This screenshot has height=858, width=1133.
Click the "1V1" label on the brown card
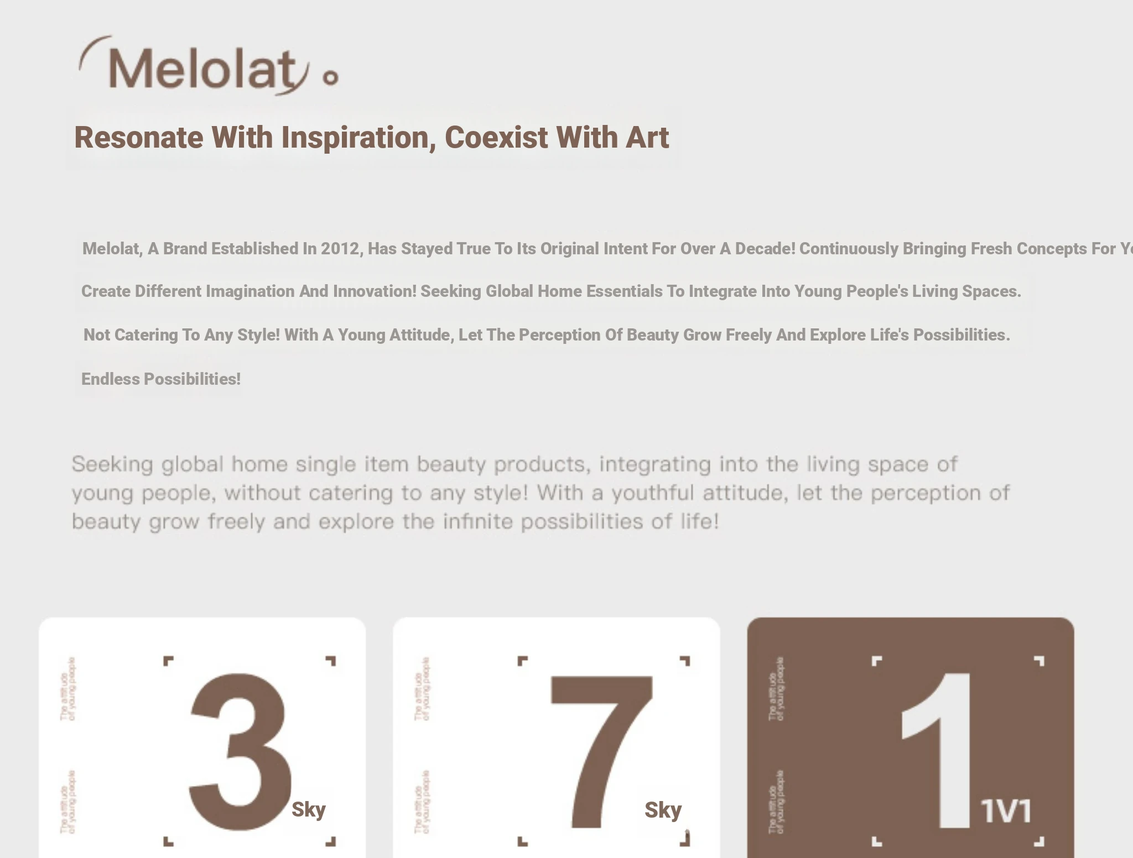[x=1006, y=811]
